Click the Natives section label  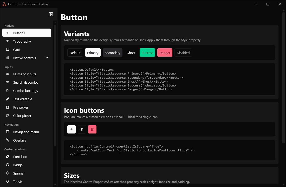[x=9, y=26]
